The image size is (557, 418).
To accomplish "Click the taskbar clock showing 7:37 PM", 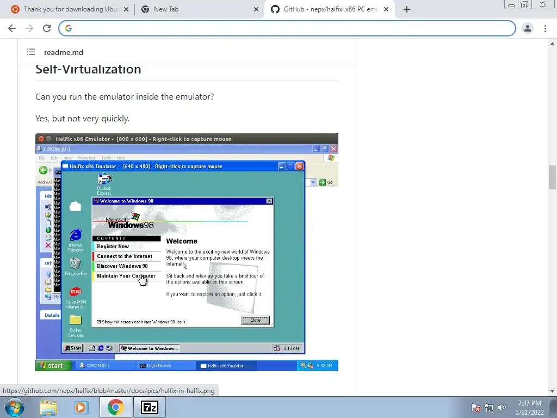I will [529, 408].
